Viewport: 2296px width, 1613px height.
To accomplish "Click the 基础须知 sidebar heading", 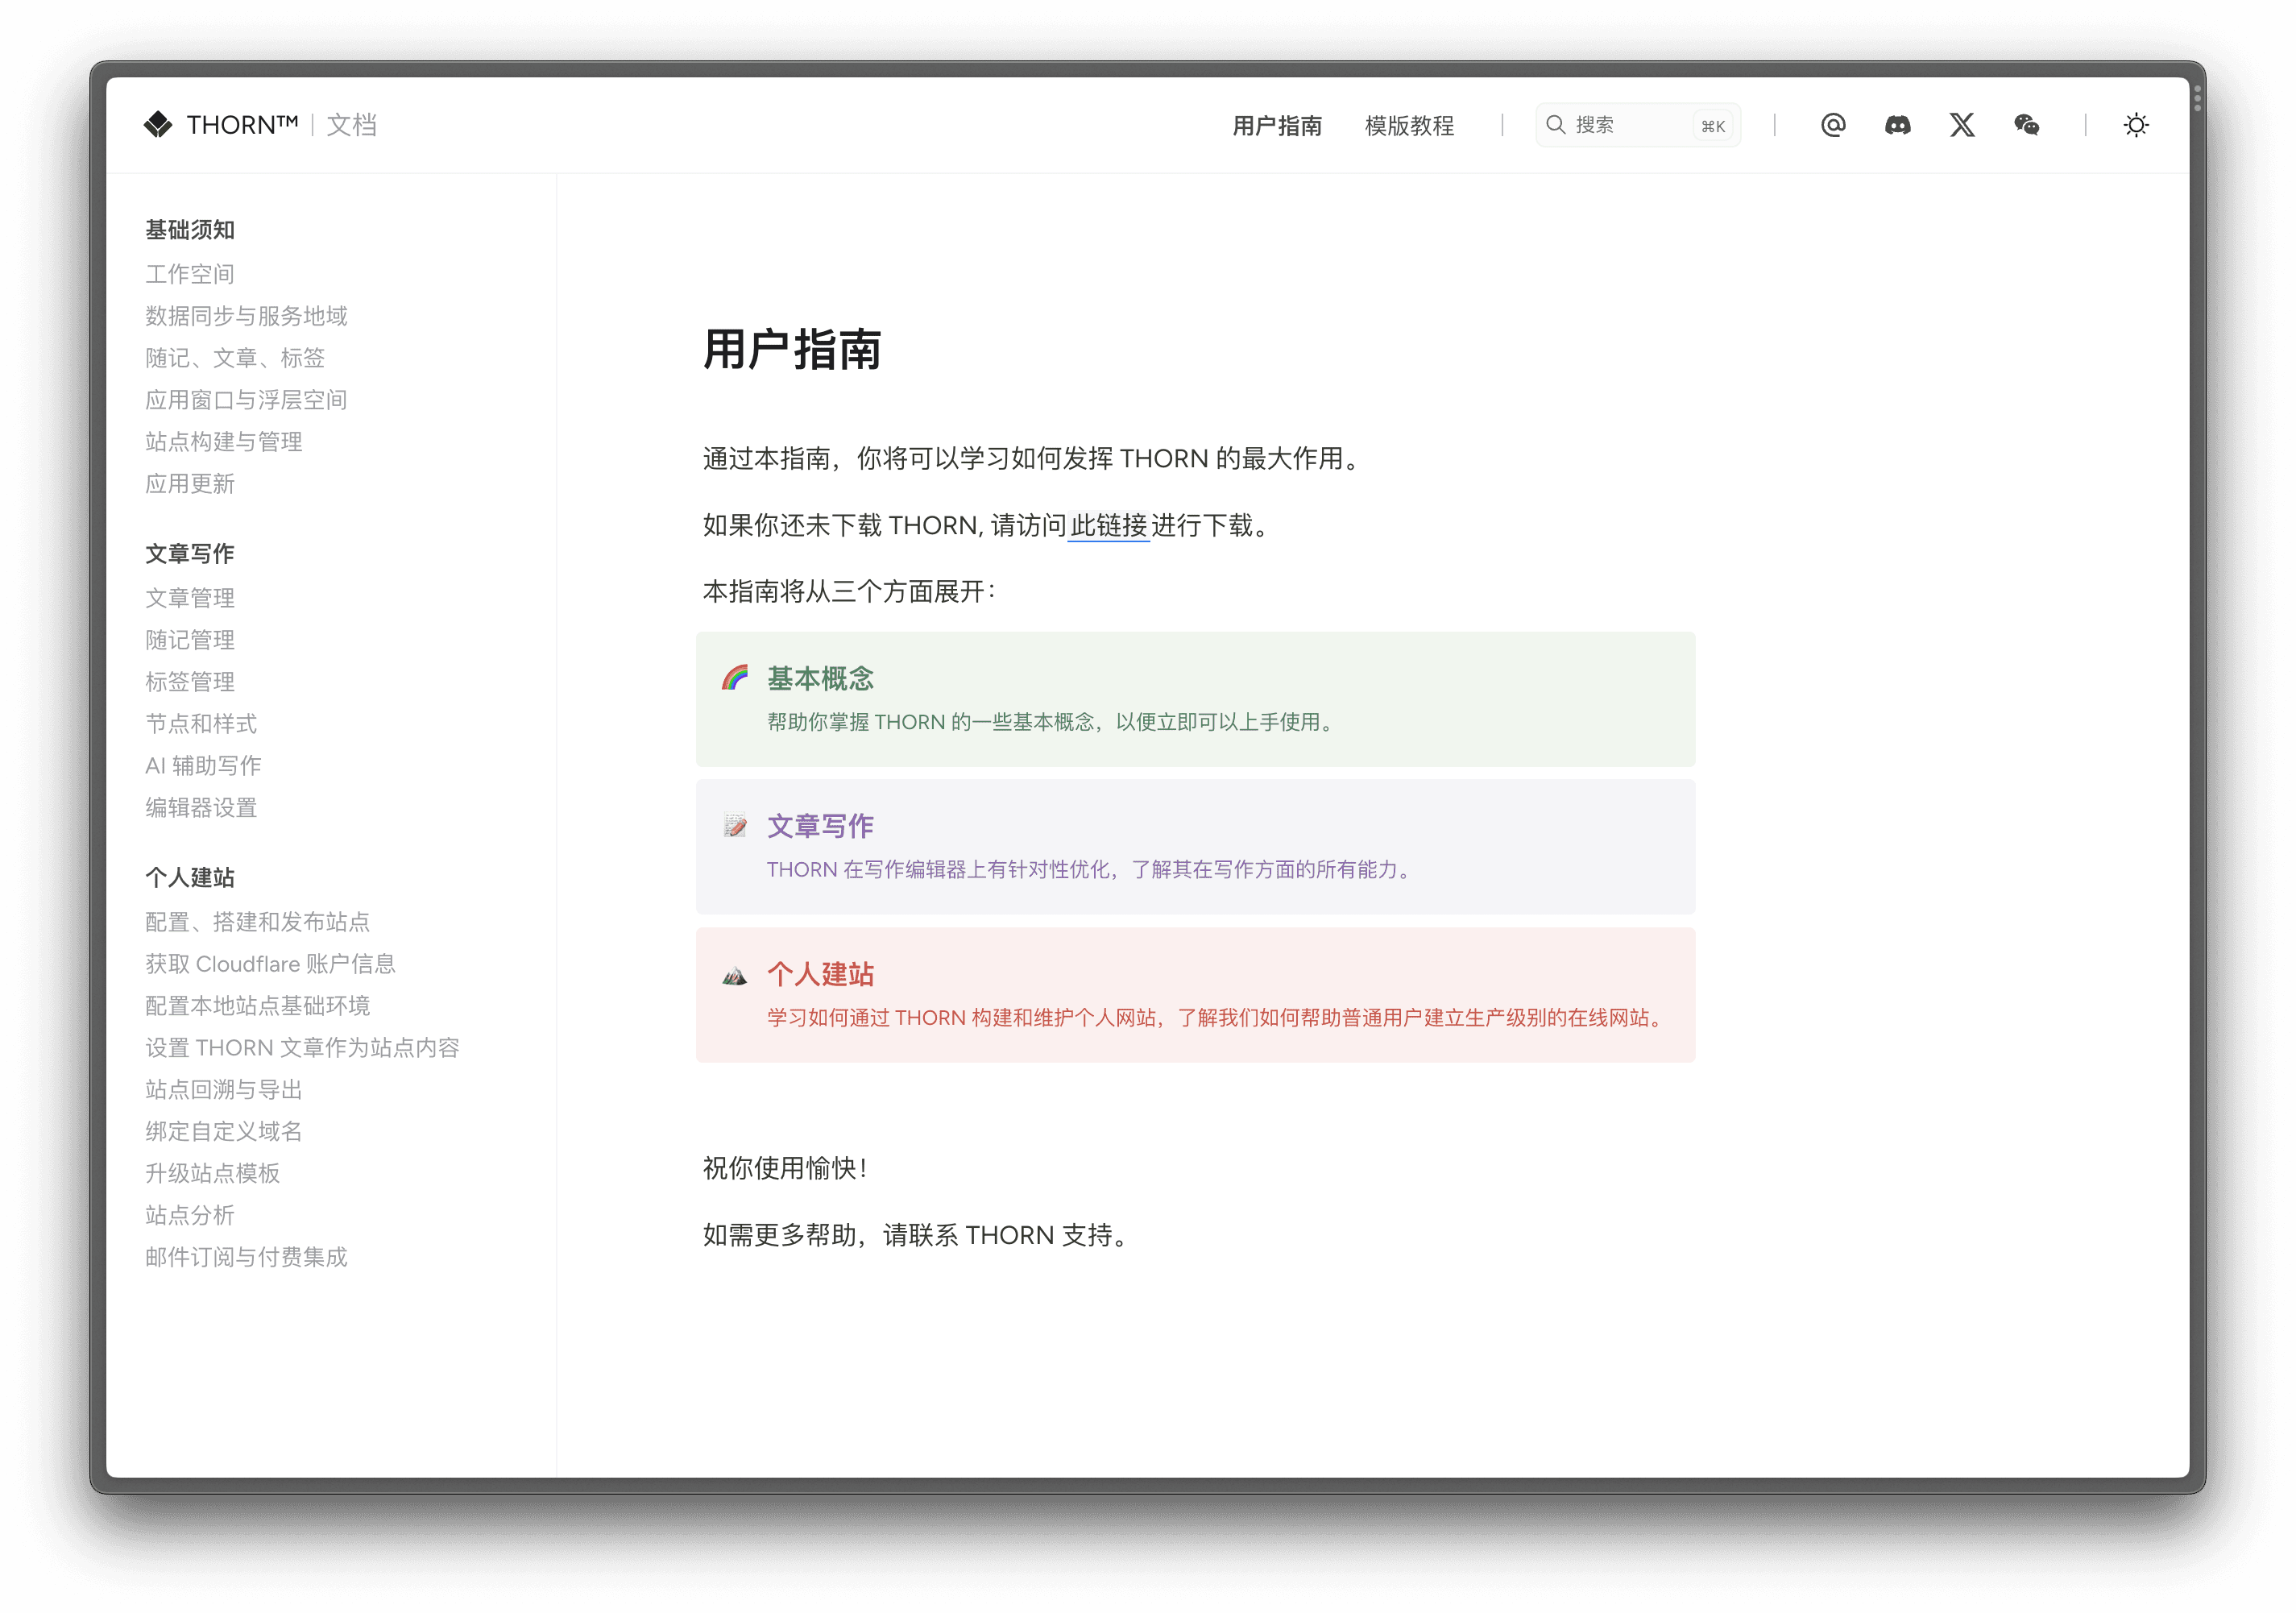I will pyautogui.click(x=190, y=230).
